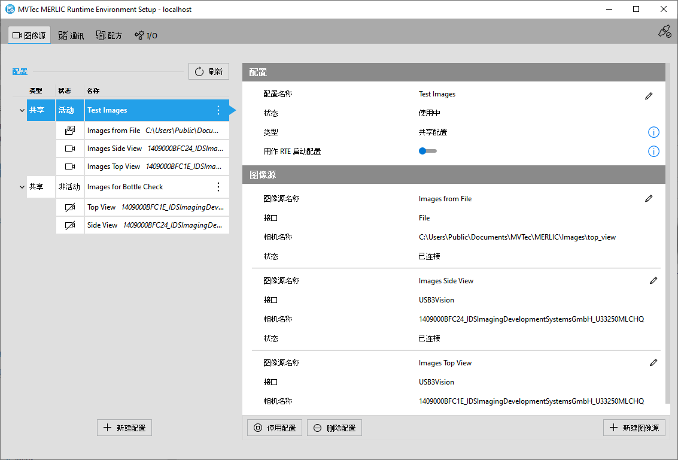Click 停用配置 to deactivate the configuration
Image resolution: width=678 pixels, height=460 pixels.
275,428
